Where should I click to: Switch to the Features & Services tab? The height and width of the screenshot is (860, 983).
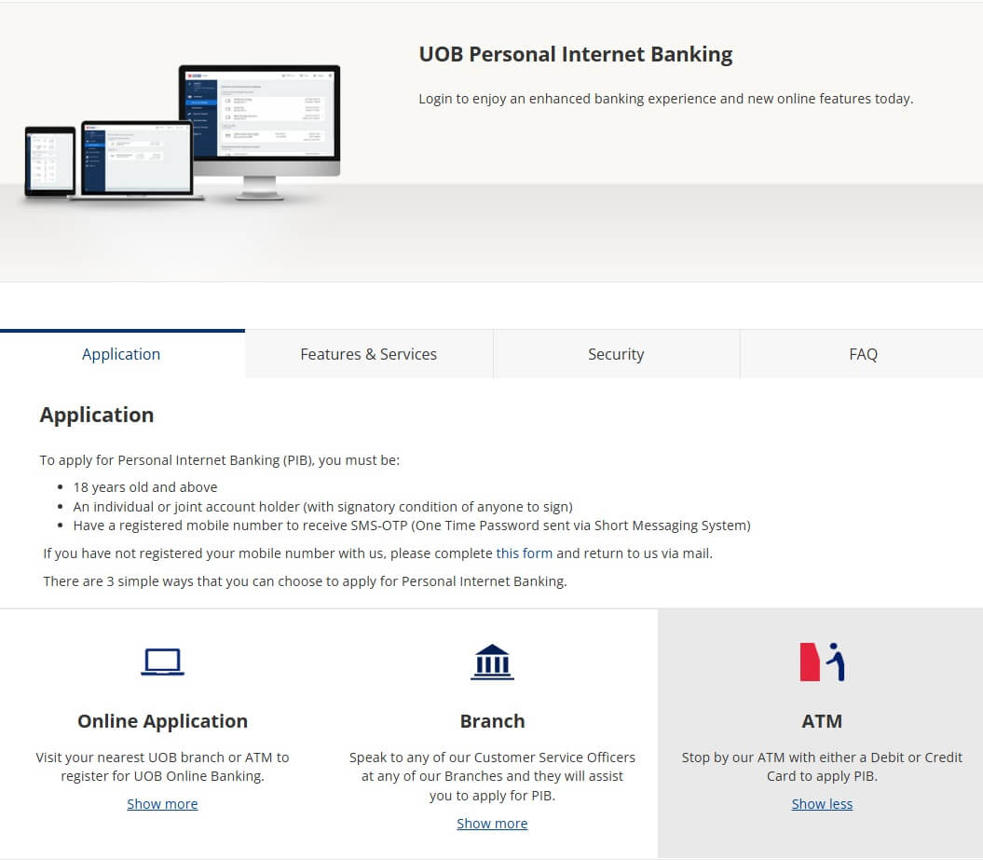368,354
